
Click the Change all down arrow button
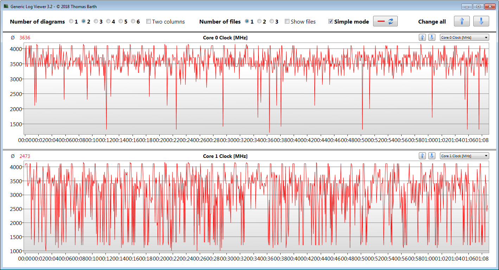coord(481,21)
